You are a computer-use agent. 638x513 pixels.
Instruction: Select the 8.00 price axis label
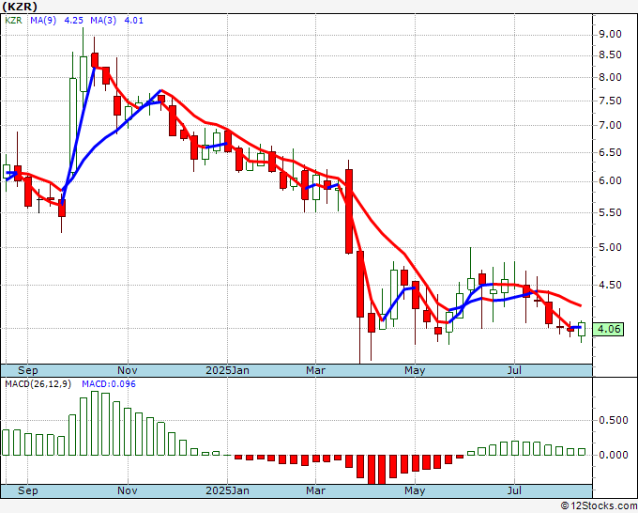click(611, 77)
